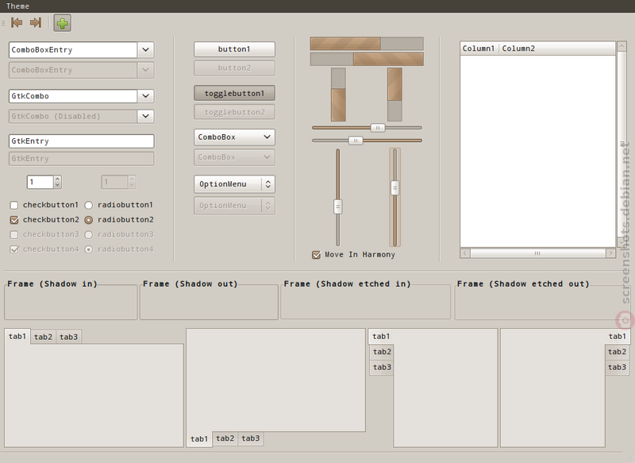Click the list's horizontal scrollbar thumb
Viewport: 635px width, 463px height.
537,253
